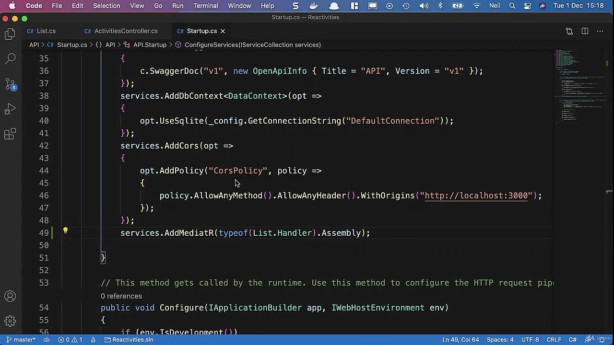Open the Manage gear in activity bar
This screenshot has height=345, width=614.
tap(10, 321)
